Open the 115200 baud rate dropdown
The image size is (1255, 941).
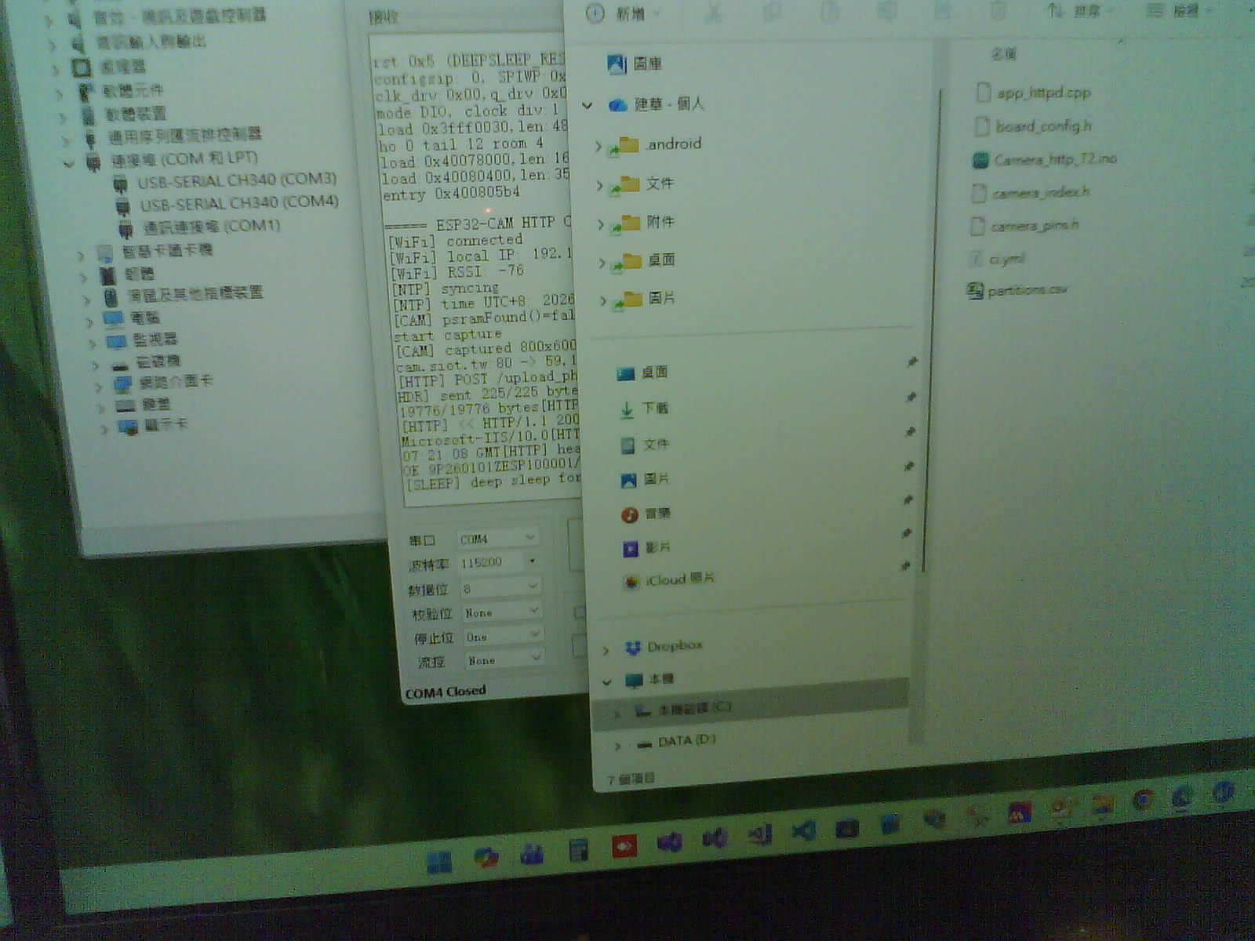533,561
